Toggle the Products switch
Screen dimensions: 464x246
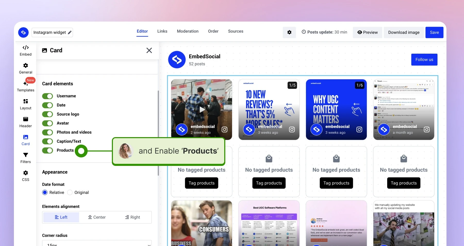point(47,150)
